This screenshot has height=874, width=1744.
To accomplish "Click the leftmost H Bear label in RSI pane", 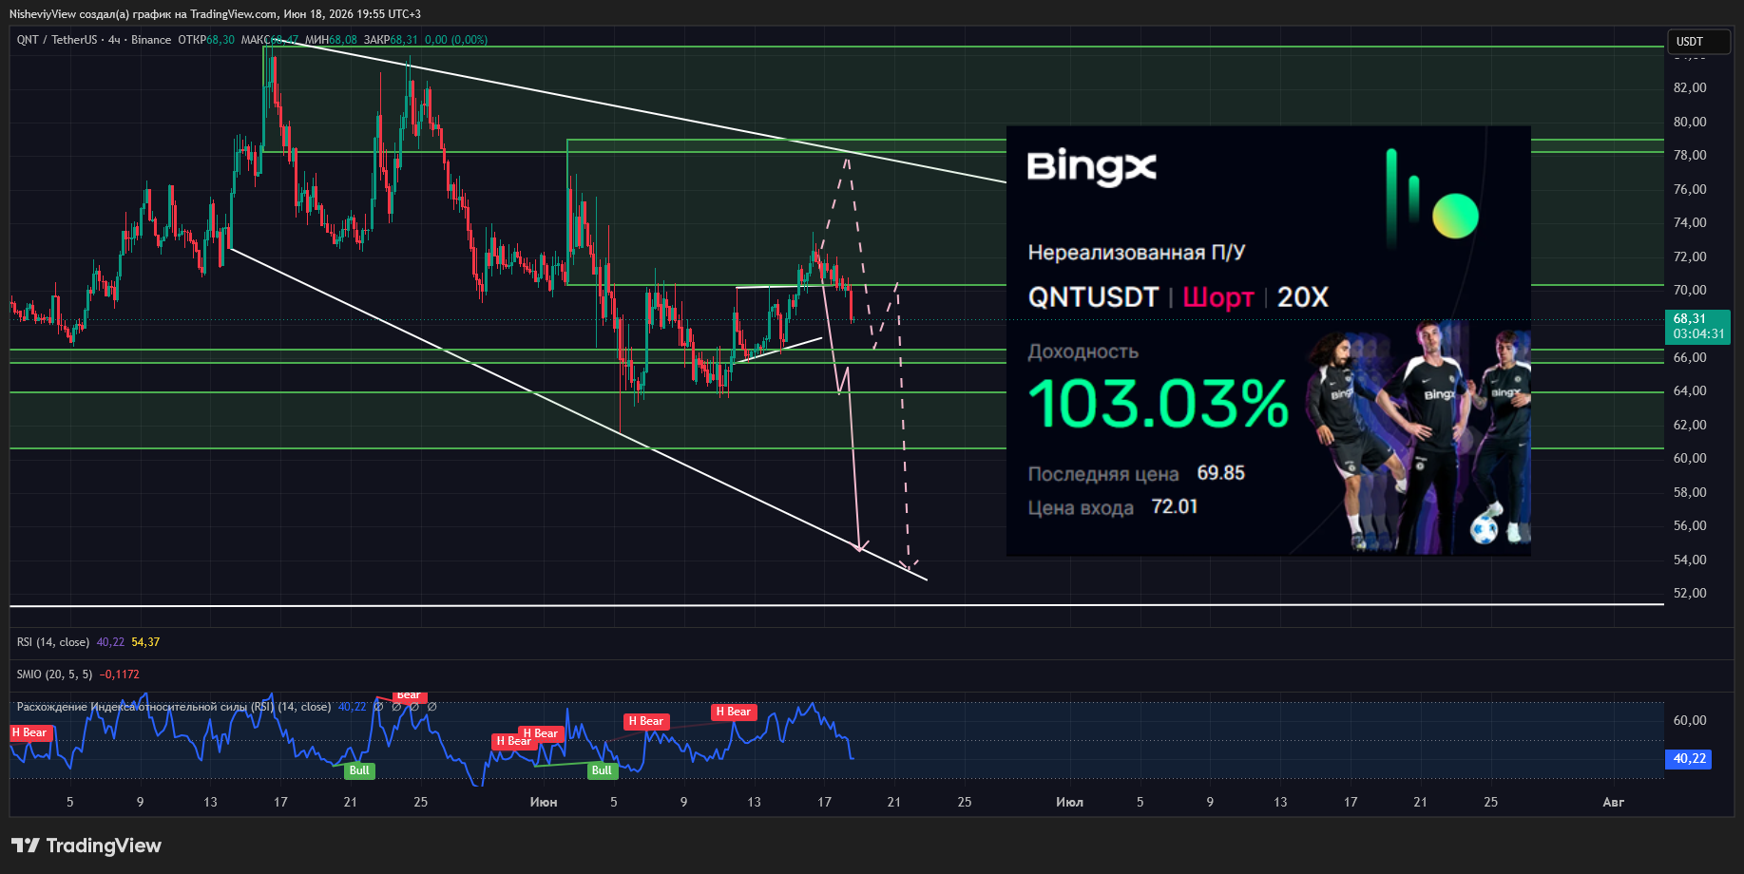I will (29, 732).
